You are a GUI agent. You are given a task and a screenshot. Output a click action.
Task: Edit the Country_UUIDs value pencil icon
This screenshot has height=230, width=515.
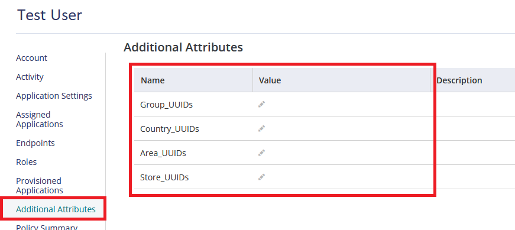pyautogui.click(x=261, y=129)
